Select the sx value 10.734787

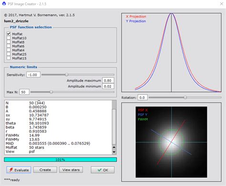[39, 115]
